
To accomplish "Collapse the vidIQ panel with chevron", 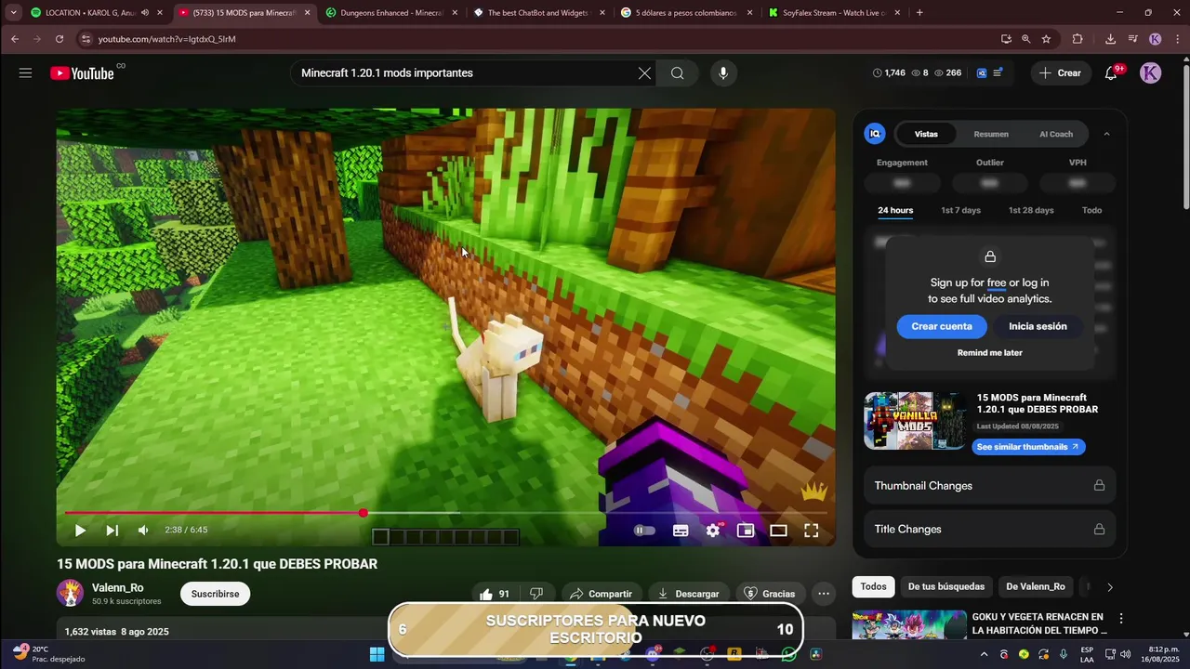I will pos(1106,134).
